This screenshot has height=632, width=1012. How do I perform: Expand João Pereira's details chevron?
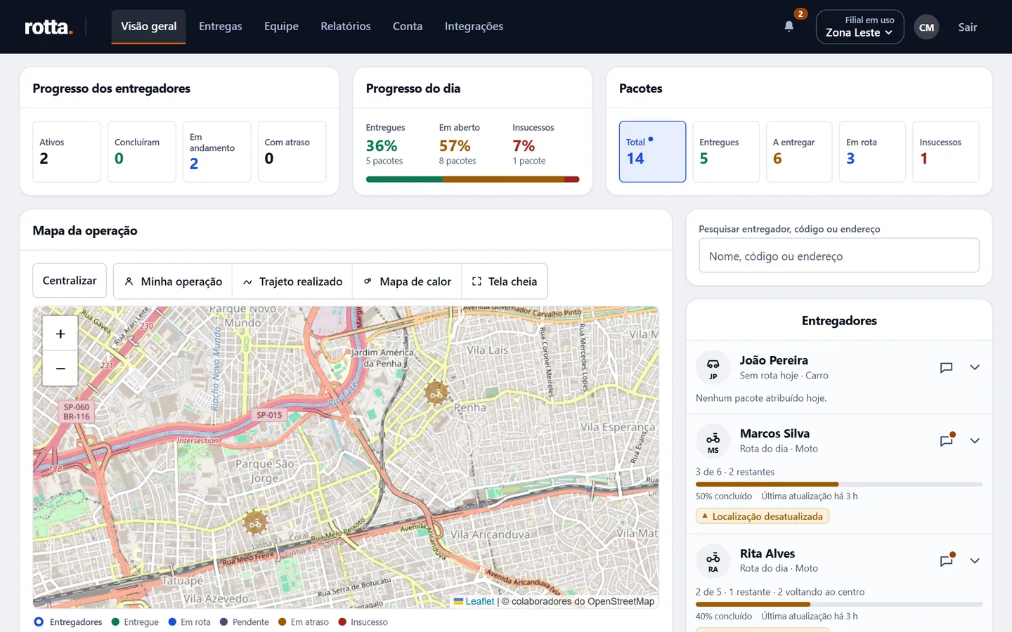click(975, 367)
